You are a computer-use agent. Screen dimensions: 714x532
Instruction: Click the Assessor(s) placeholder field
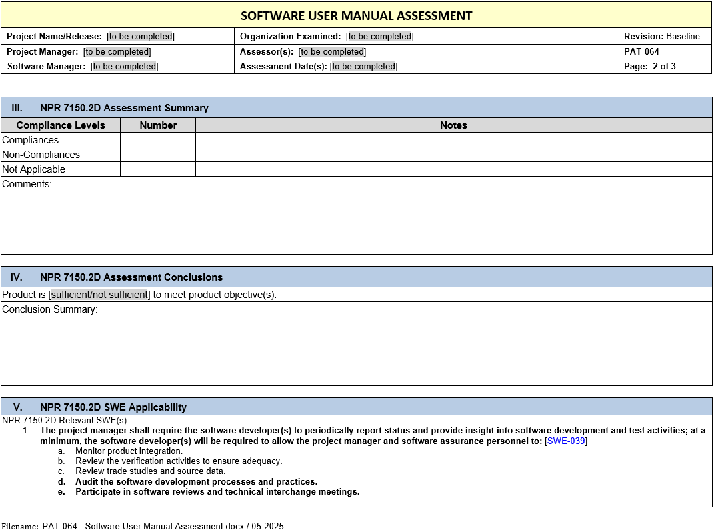[x=332, y=52]
